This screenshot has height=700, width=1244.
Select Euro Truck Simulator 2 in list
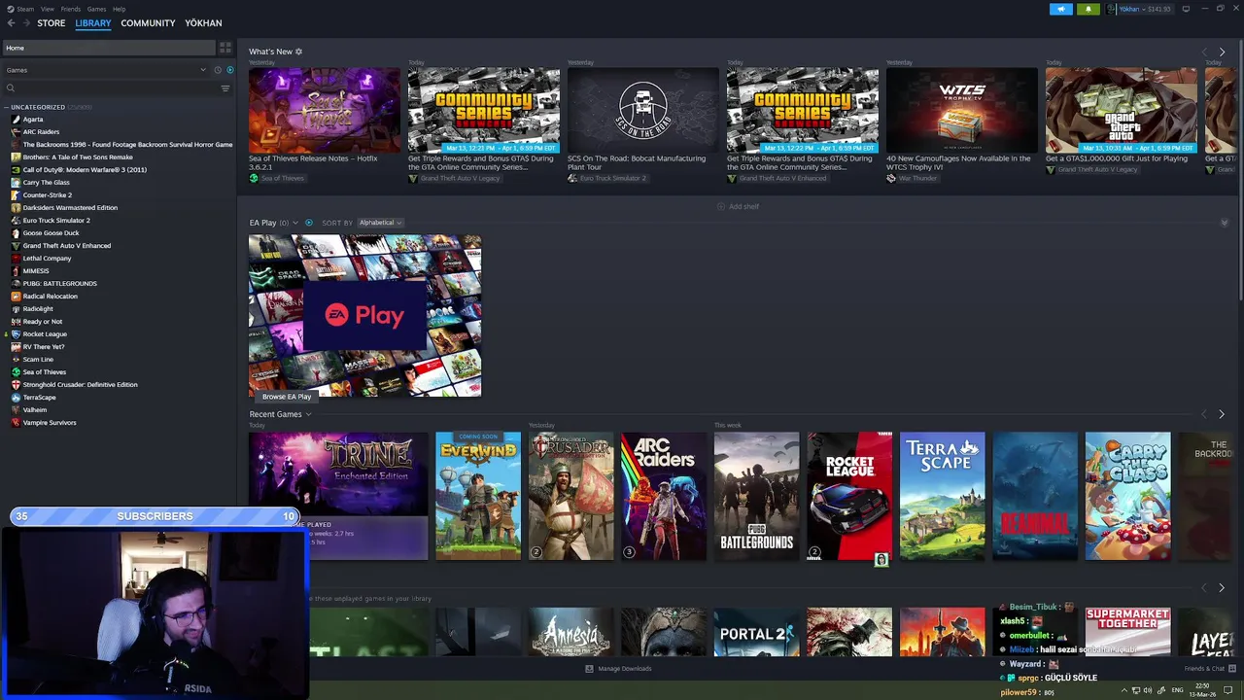pyautogui.click(x=56, y=221)
